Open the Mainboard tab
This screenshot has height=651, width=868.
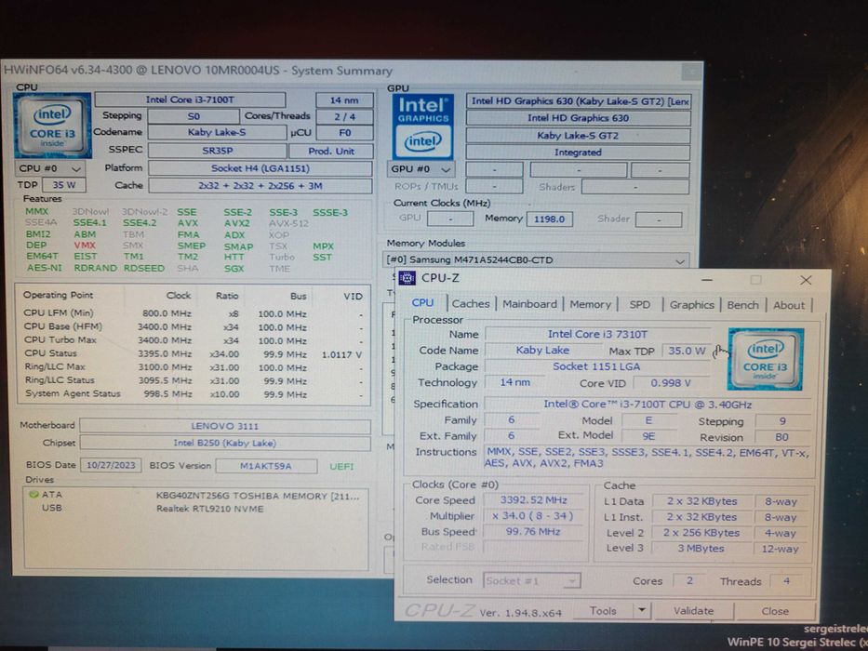click(x=529, y=304)
